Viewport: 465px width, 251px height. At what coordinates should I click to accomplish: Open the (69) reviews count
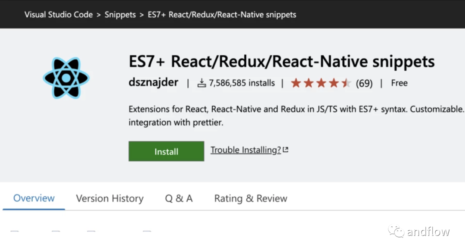[364, 83]
